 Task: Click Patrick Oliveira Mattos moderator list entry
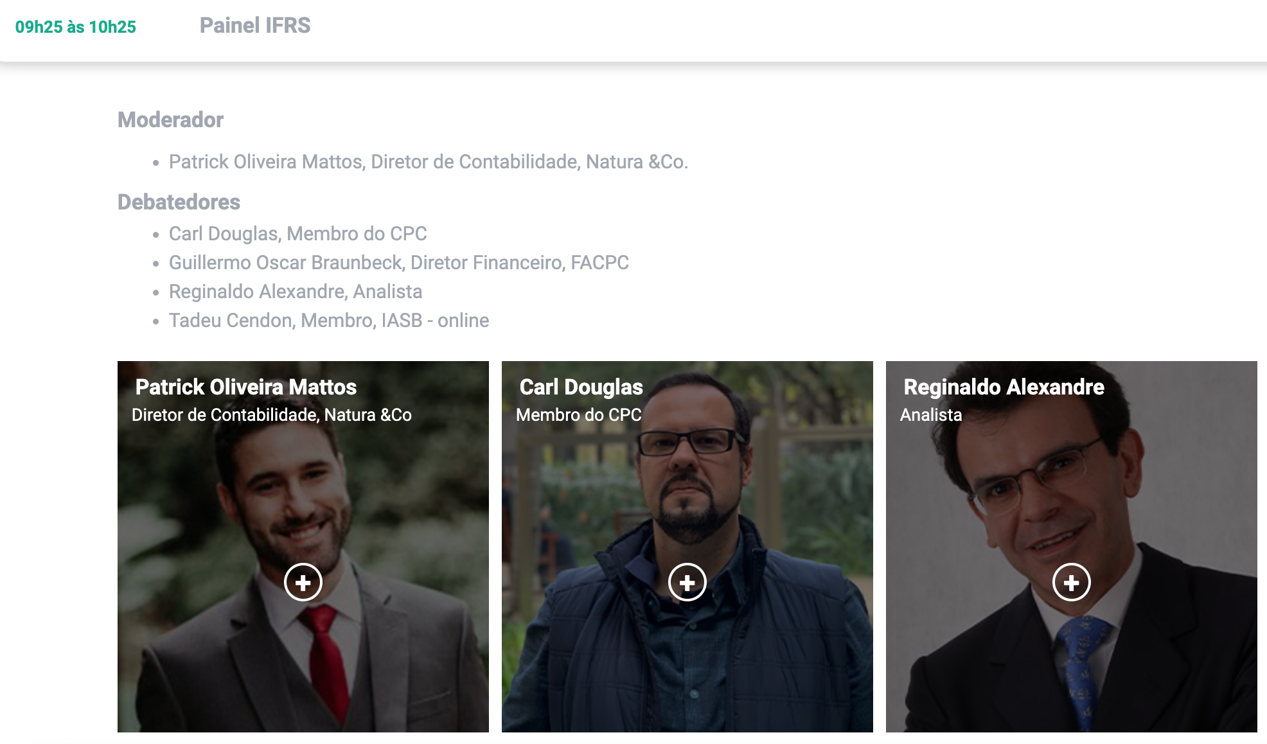[x=429, y=162]
